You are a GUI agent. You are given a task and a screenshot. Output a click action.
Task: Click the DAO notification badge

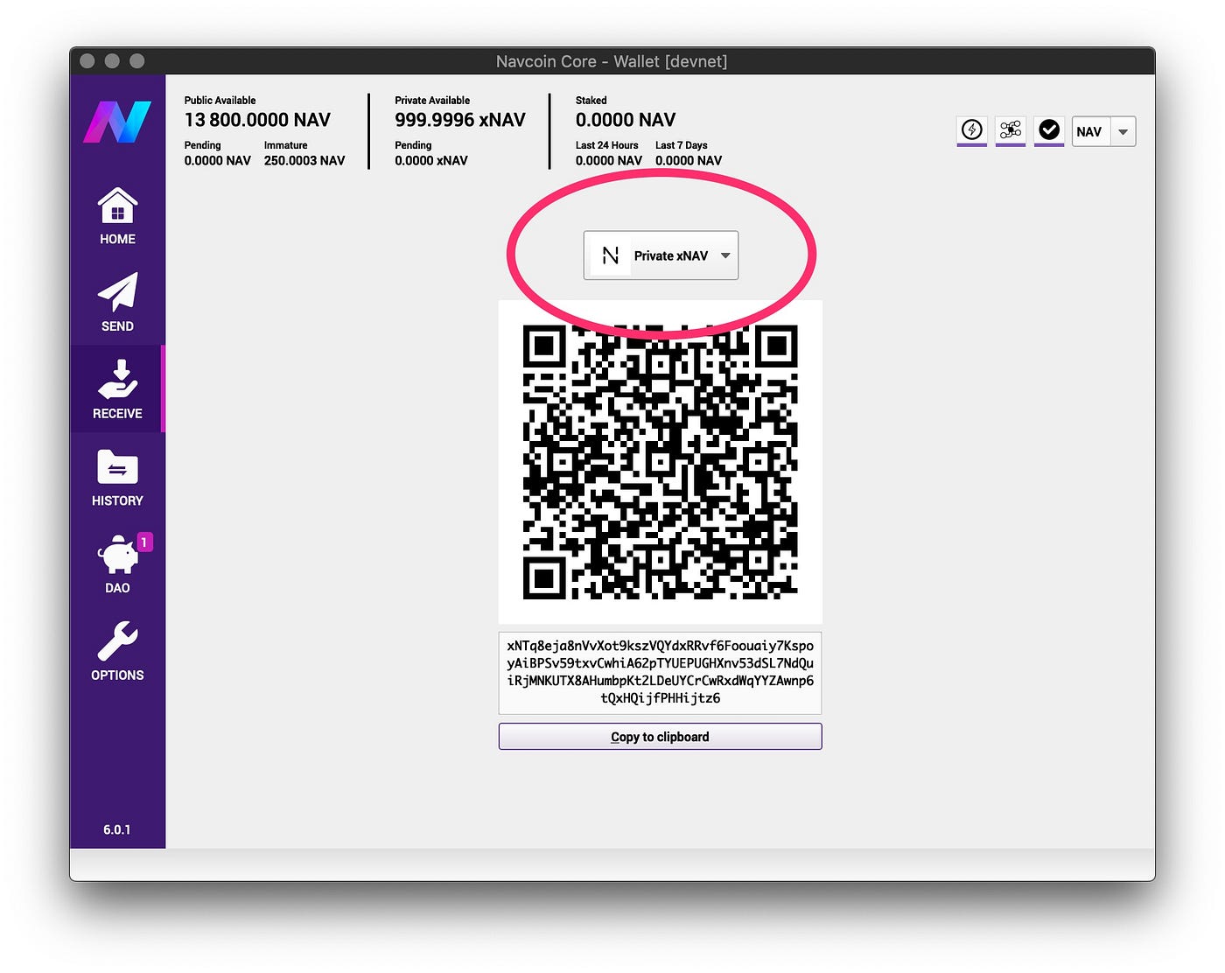click(x=144, y=542)
